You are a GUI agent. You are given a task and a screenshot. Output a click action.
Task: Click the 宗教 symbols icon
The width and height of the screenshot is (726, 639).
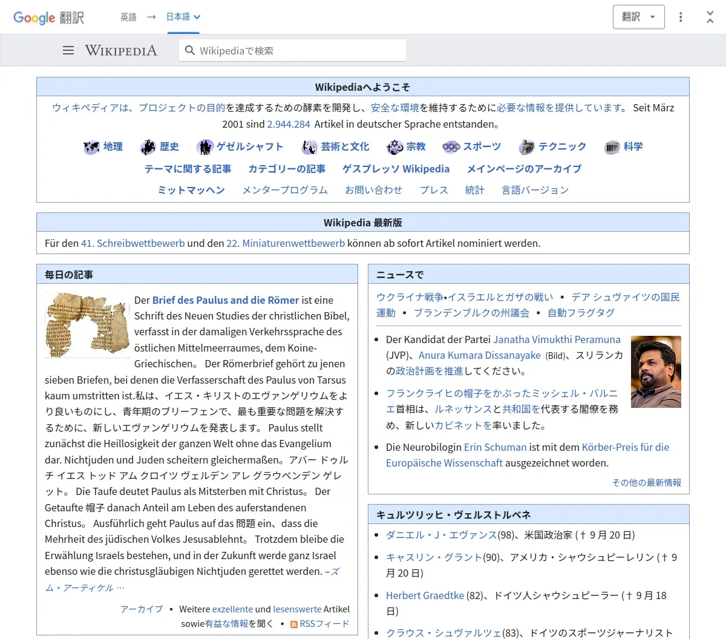tap(395, 147)
